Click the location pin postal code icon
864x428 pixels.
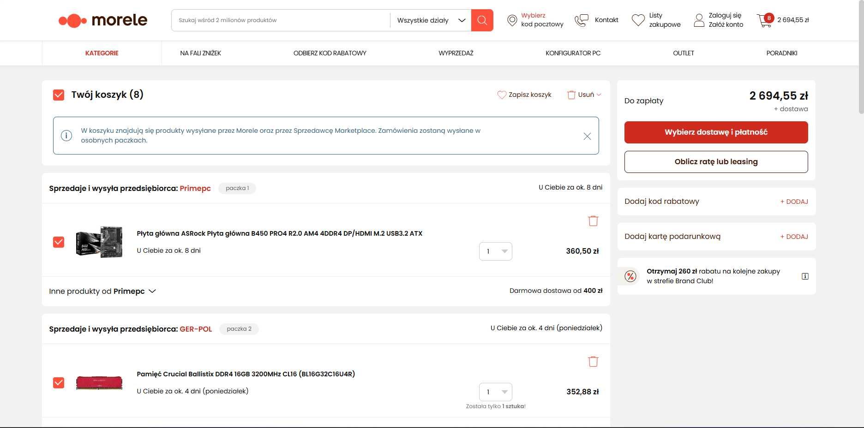[512, 20]
